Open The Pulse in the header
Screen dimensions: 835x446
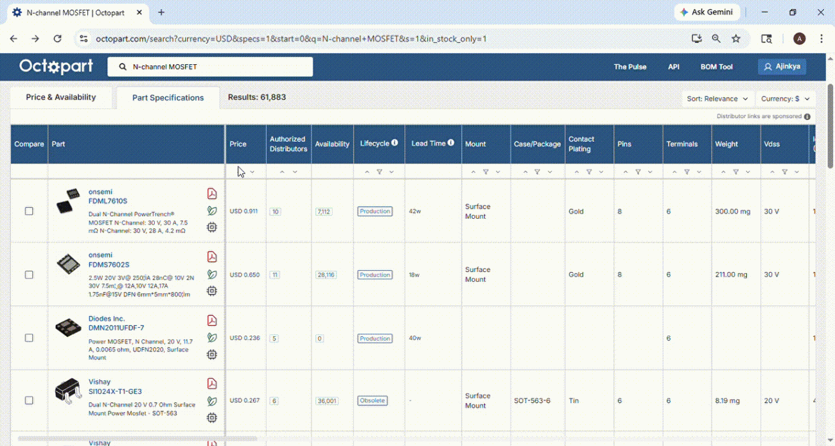click(x=630, y=67)
